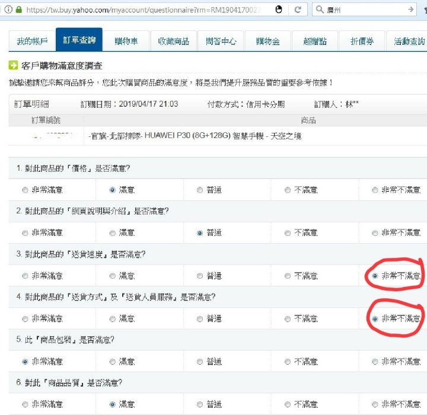Viewport: 427px width, 415px height.
Task: Click the HUAWEI P30 product name link
Action: coord(195,136)
